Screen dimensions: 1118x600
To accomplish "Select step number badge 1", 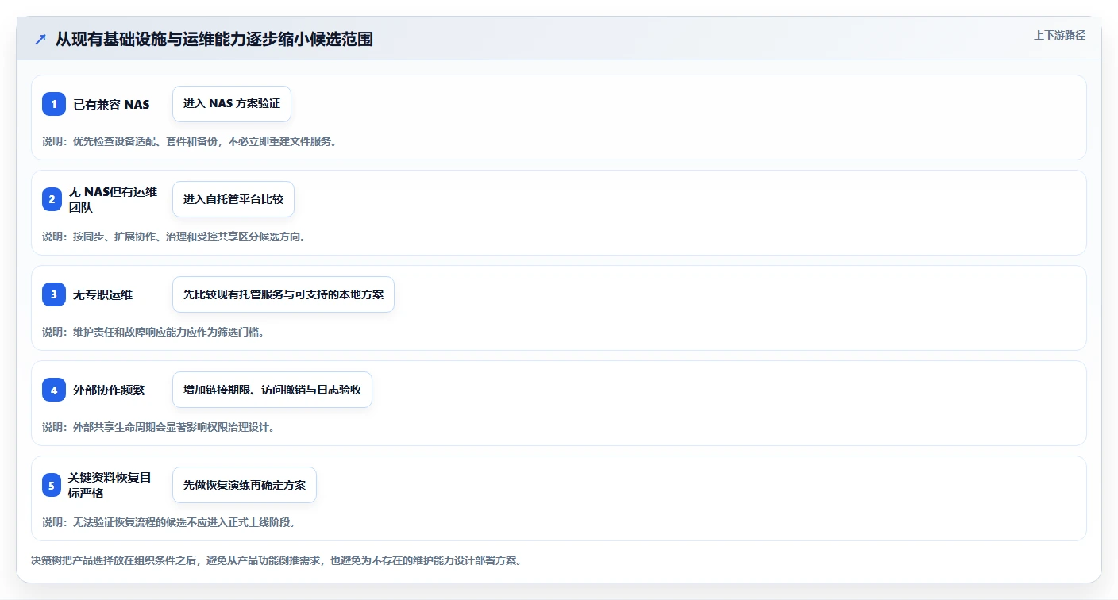I will (x=54, y=104).
